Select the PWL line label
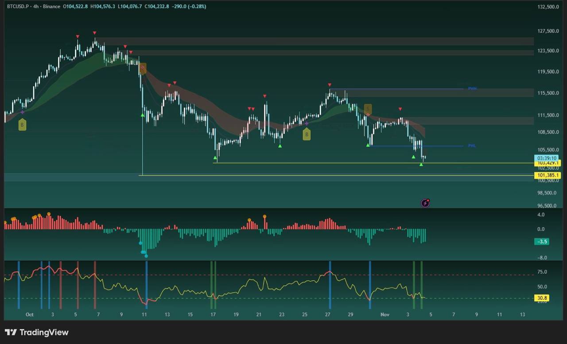 tap(472, 145)
